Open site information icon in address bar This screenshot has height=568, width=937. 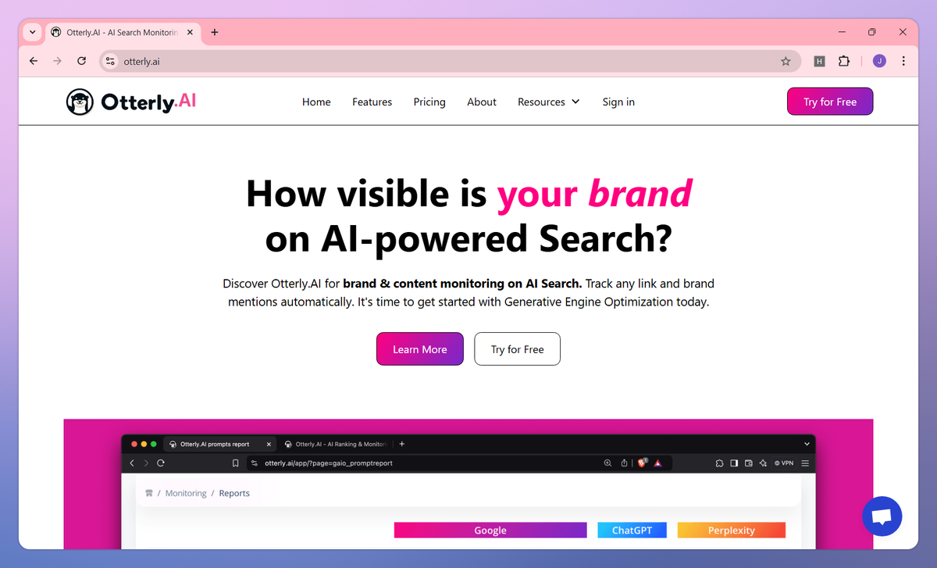click(x=110, y=61)
